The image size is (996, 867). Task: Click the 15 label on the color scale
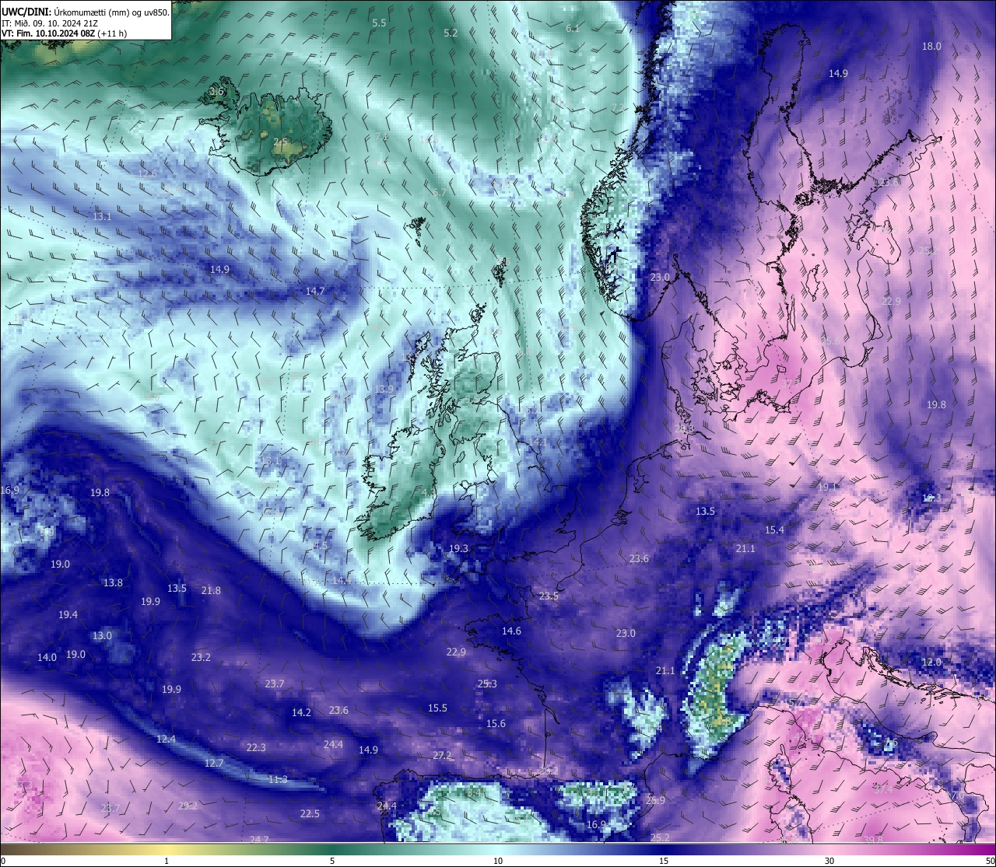click(x=664, y=861)
